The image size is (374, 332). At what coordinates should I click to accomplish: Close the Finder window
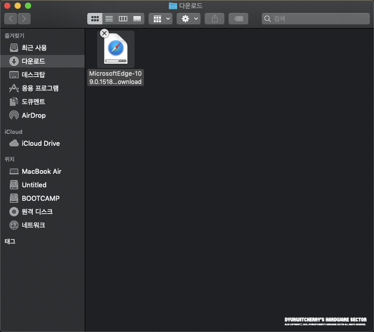(7, 6)
